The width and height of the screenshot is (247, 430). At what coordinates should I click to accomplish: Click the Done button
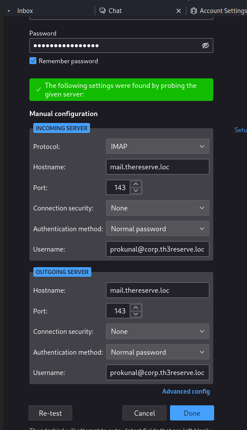coord(192,413)
